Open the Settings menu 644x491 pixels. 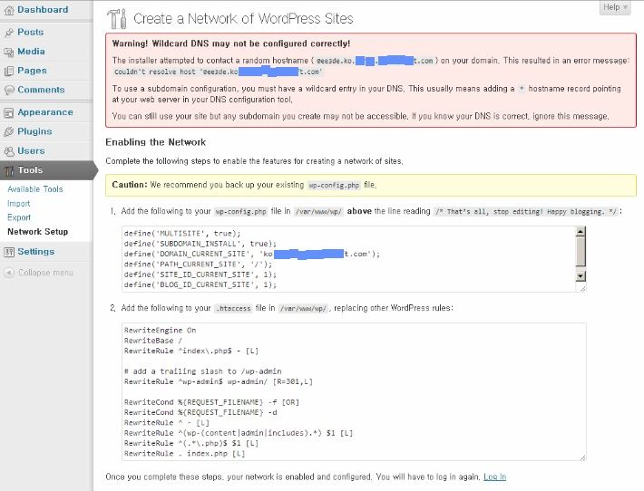35,252
